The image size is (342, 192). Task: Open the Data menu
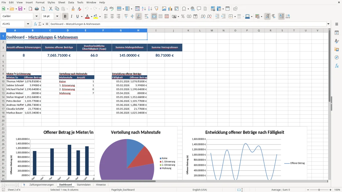tap(71, 2)
